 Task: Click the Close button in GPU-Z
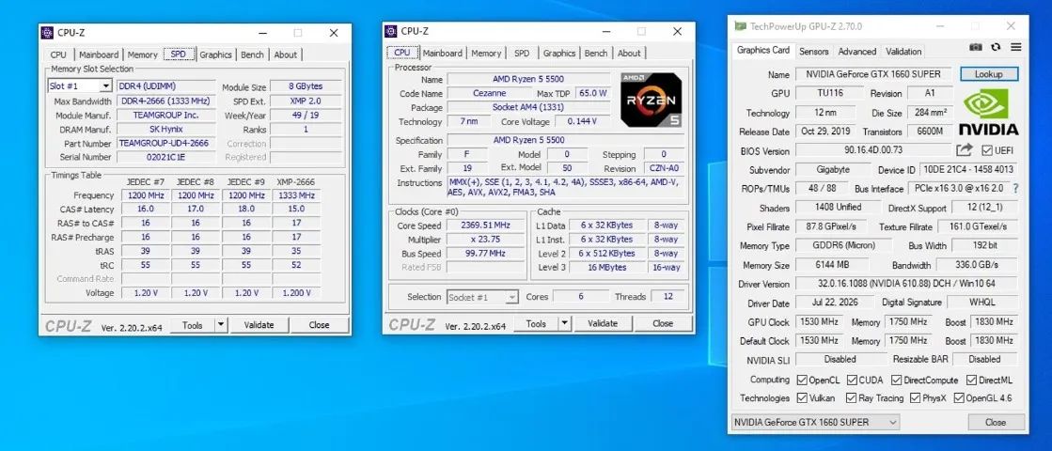[x=996, y=422]
